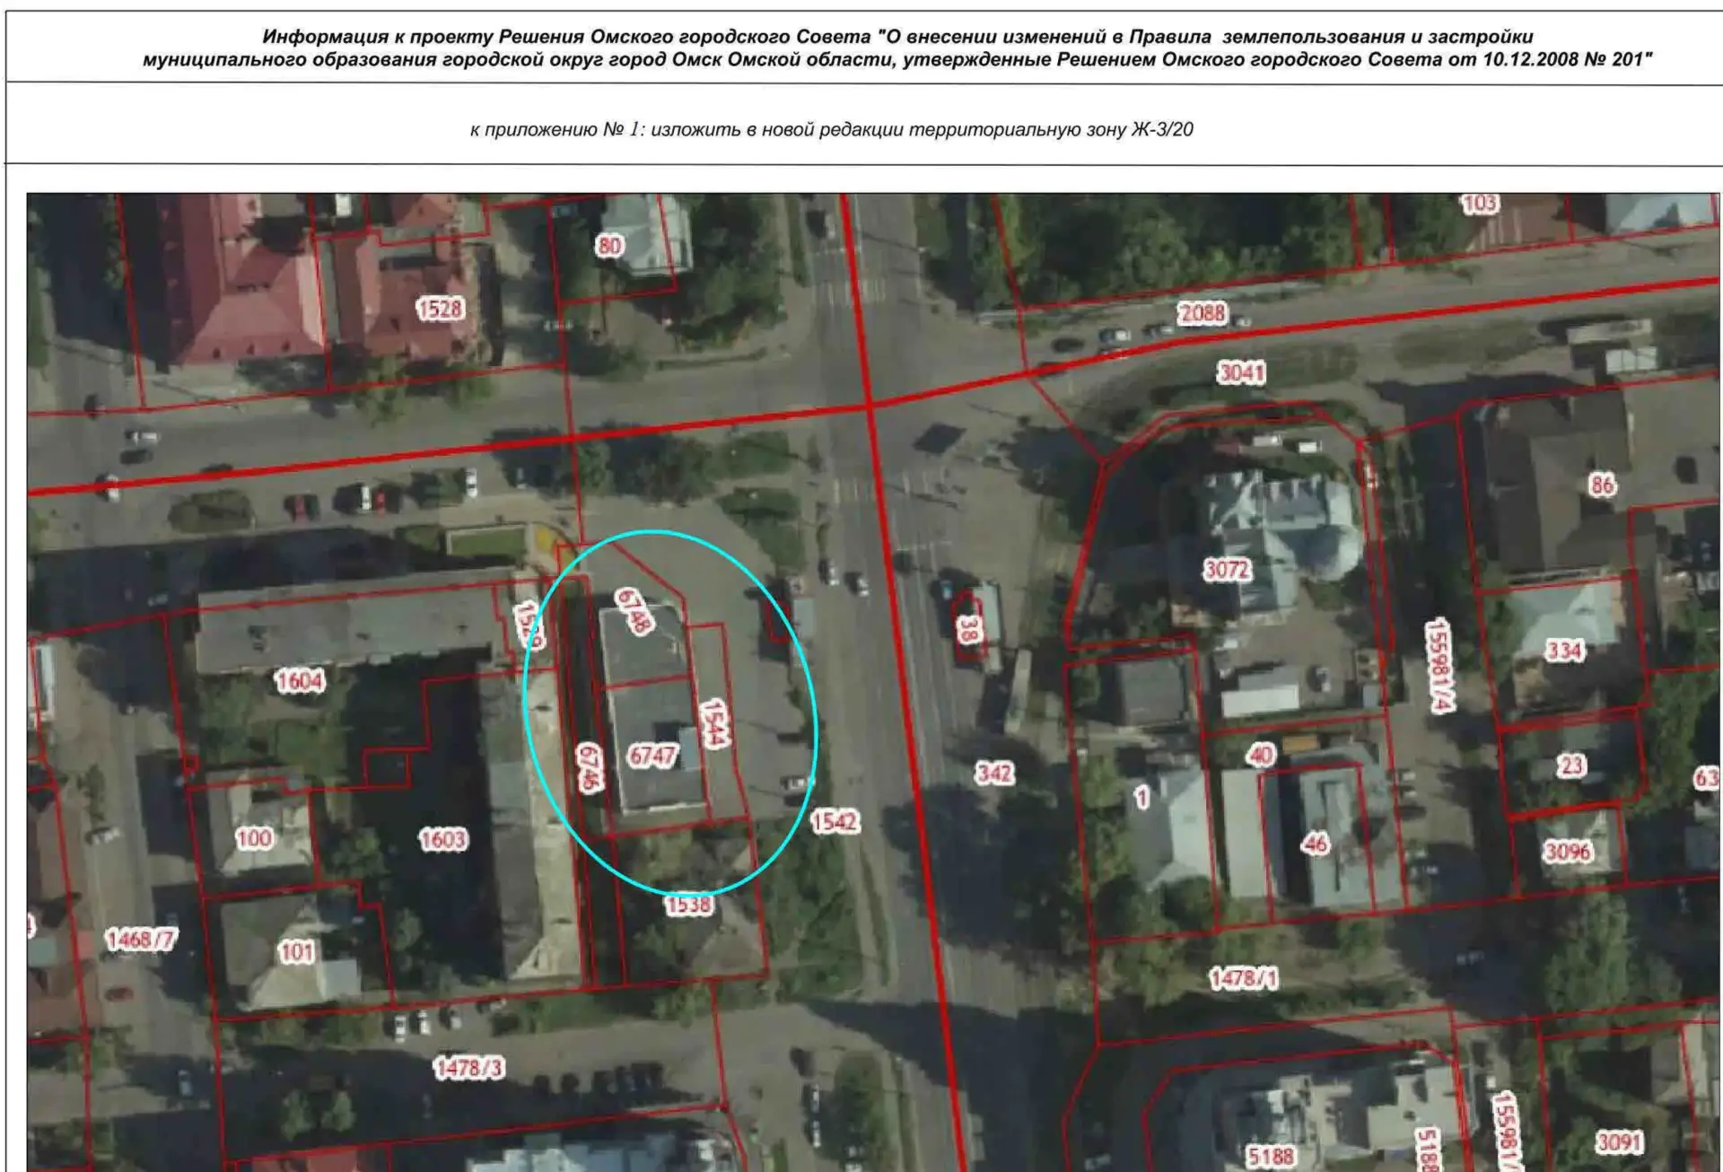Click parcel label 6747 inside the circle
This screenshot has width=1723, height=1172.
652,757
